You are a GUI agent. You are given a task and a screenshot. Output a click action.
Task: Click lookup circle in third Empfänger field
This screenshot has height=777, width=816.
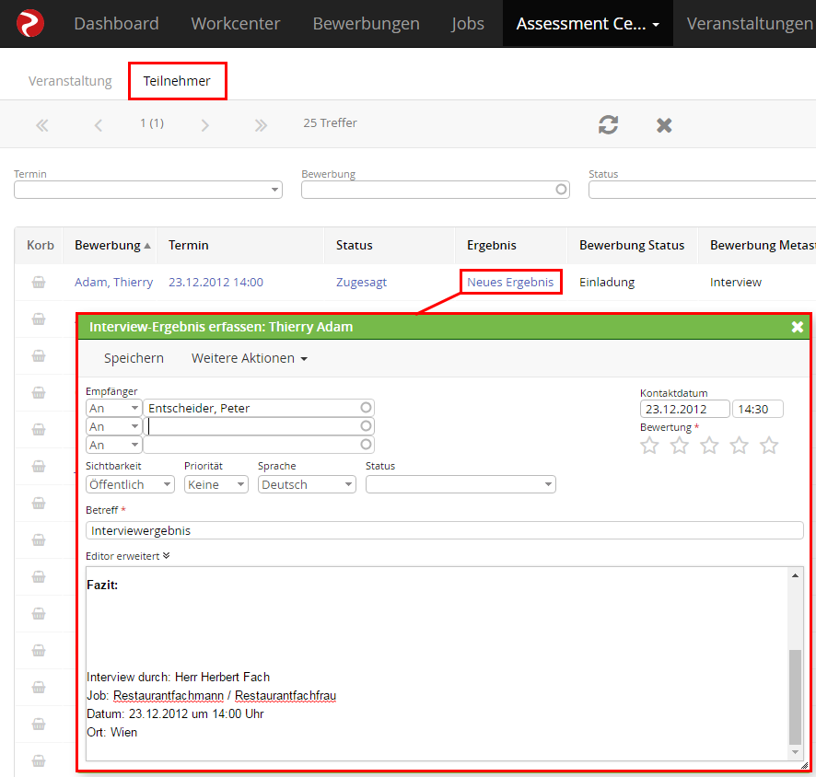pyautogui.click(x=366, y=445)
